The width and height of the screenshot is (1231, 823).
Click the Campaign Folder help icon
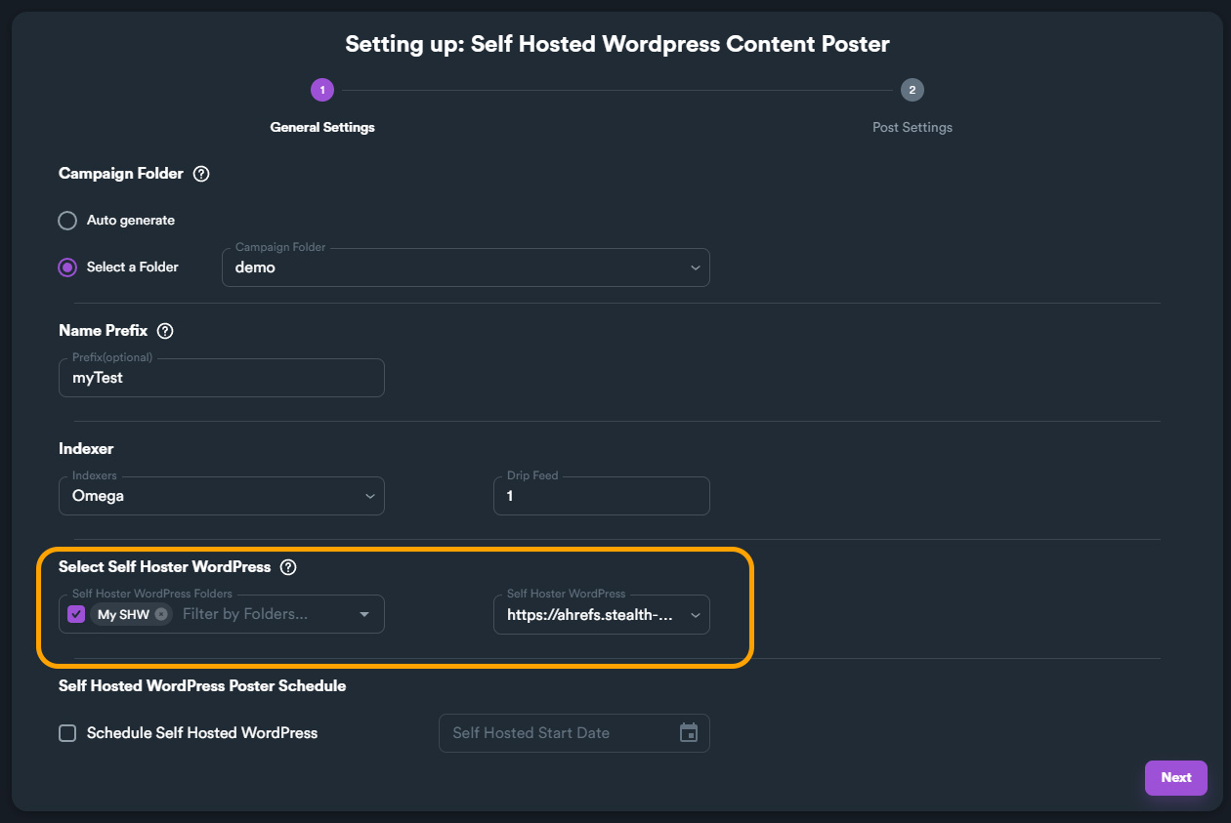pyautogui.click(x=201, y=174)
